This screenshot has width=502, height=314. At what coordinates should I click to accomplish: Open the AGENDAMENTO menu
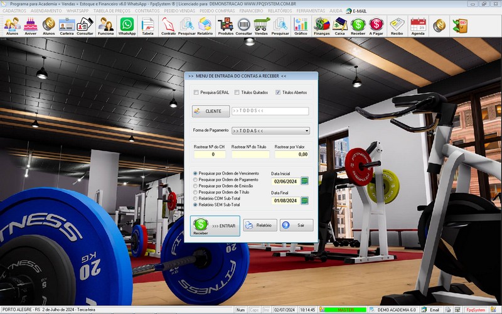[x=46, y=11]
